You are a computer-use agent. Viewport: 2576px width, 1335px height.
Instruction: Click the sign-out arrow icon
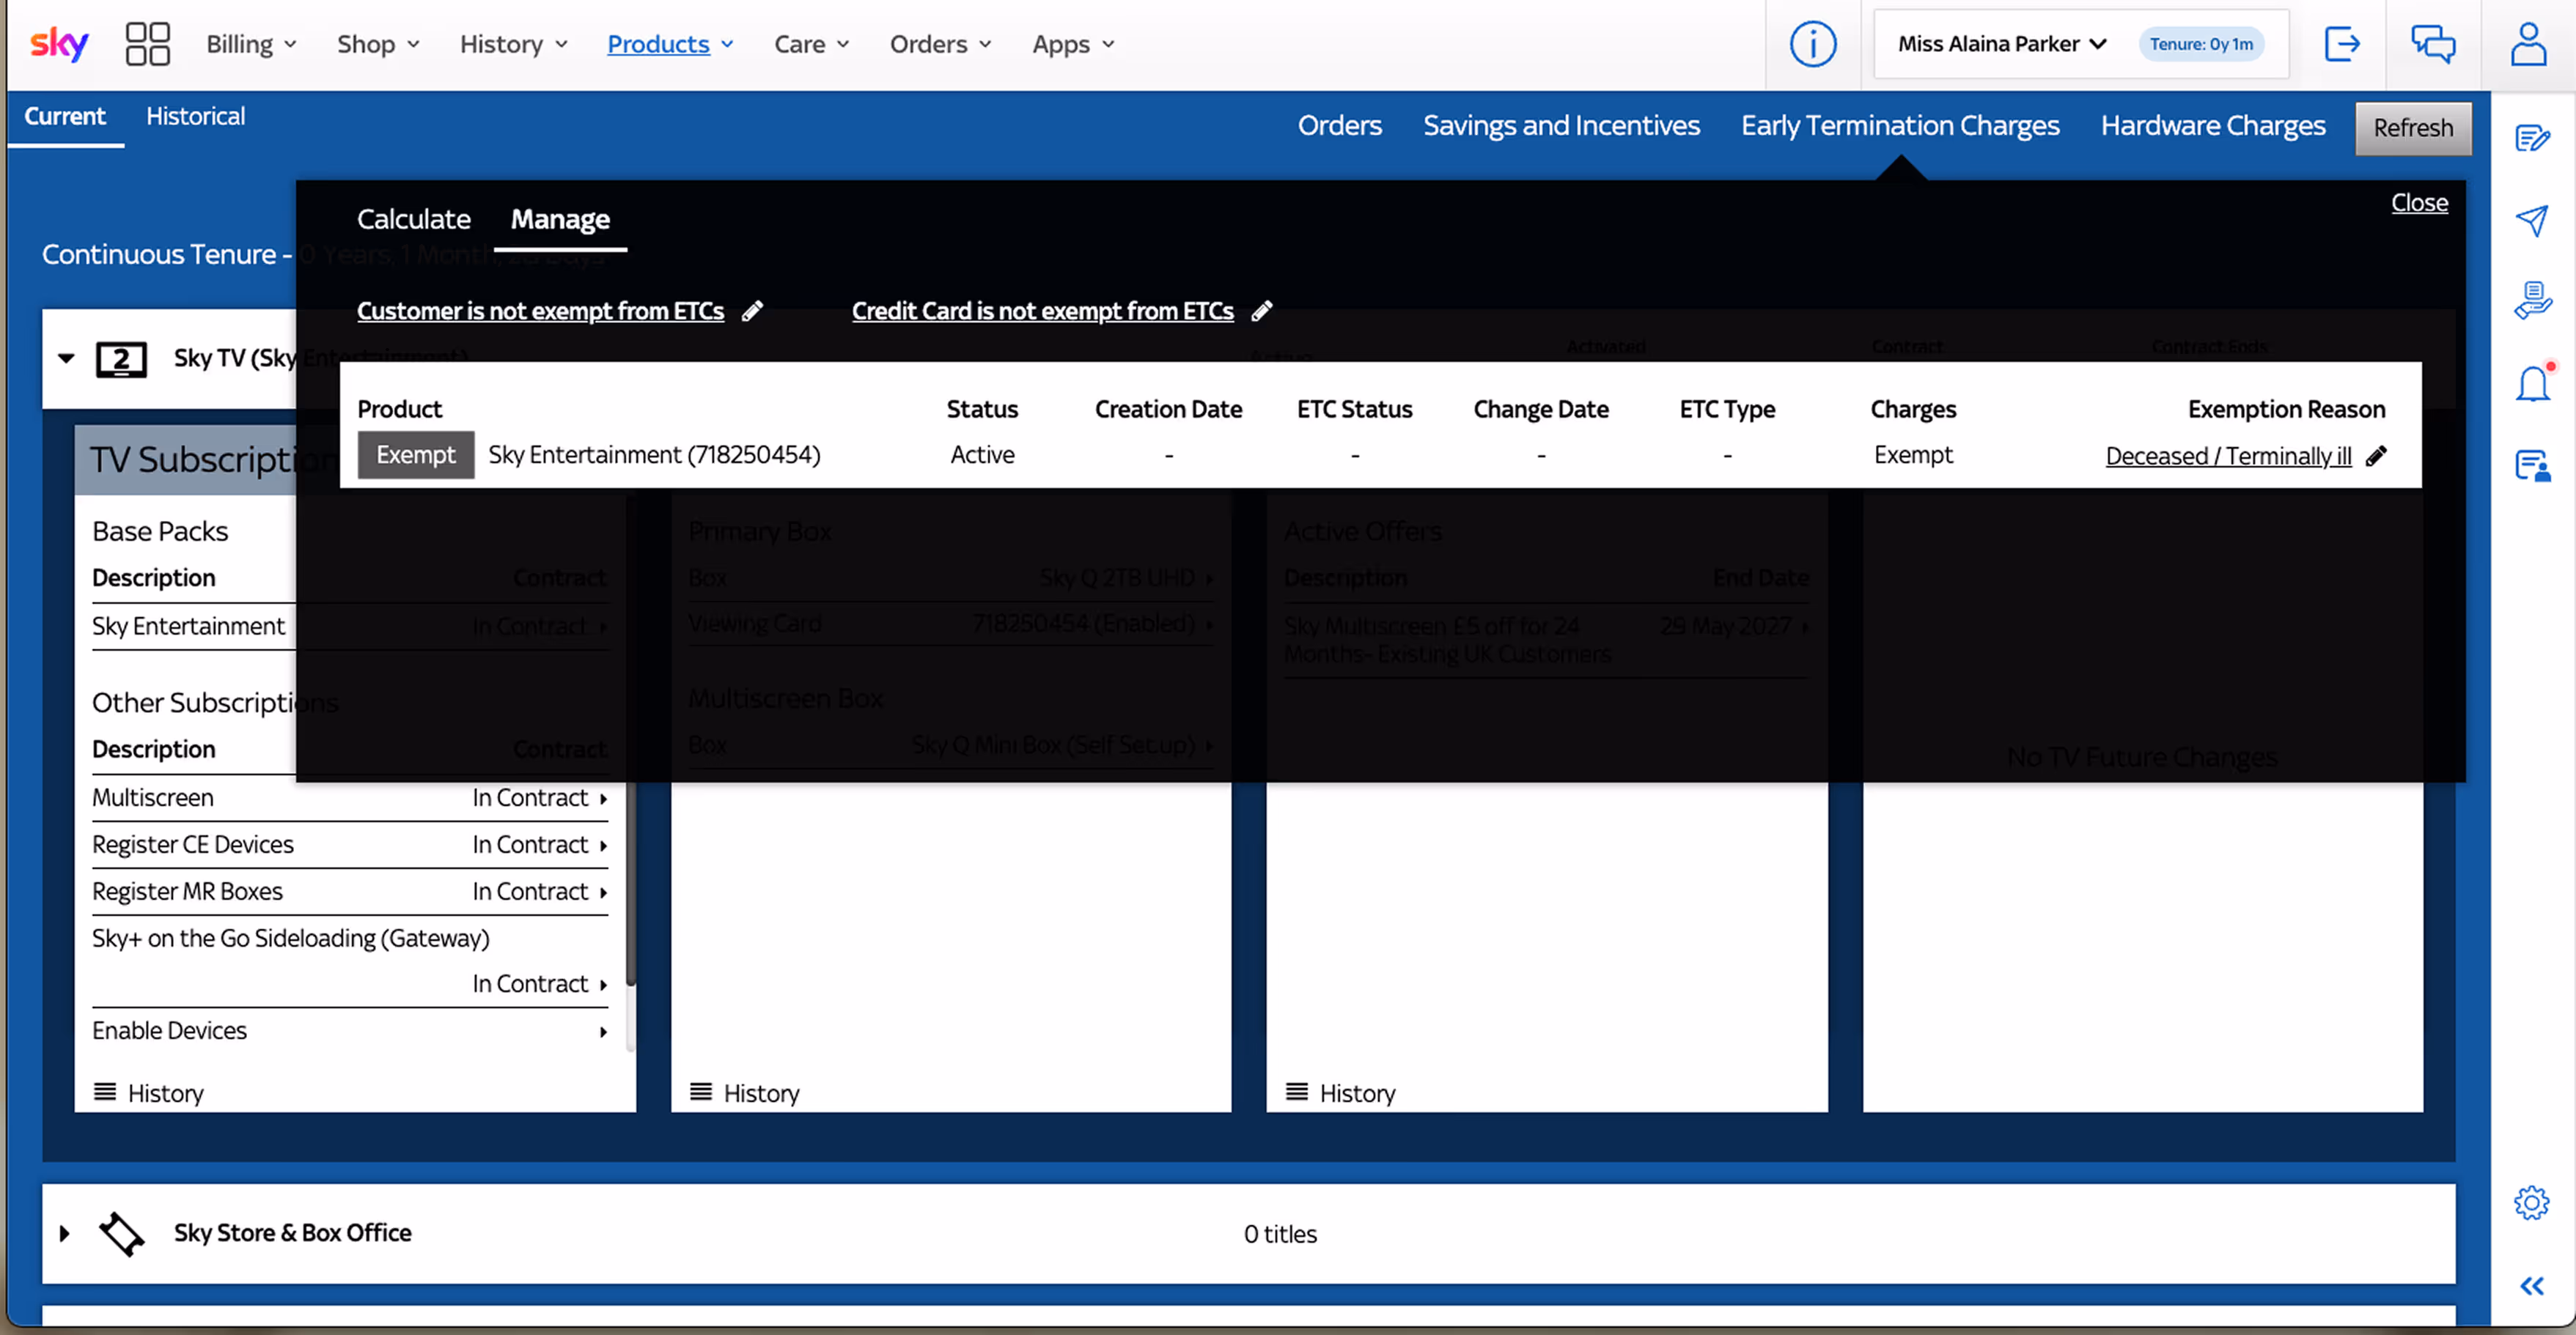click(x=2341, y=44)
